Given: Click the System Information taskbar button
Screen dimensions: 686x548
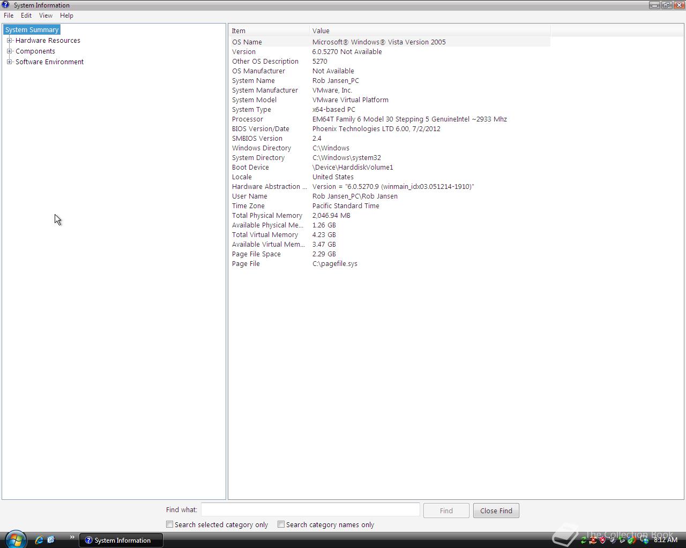Looking at the screenshot, I should click(x=121, y=540).
